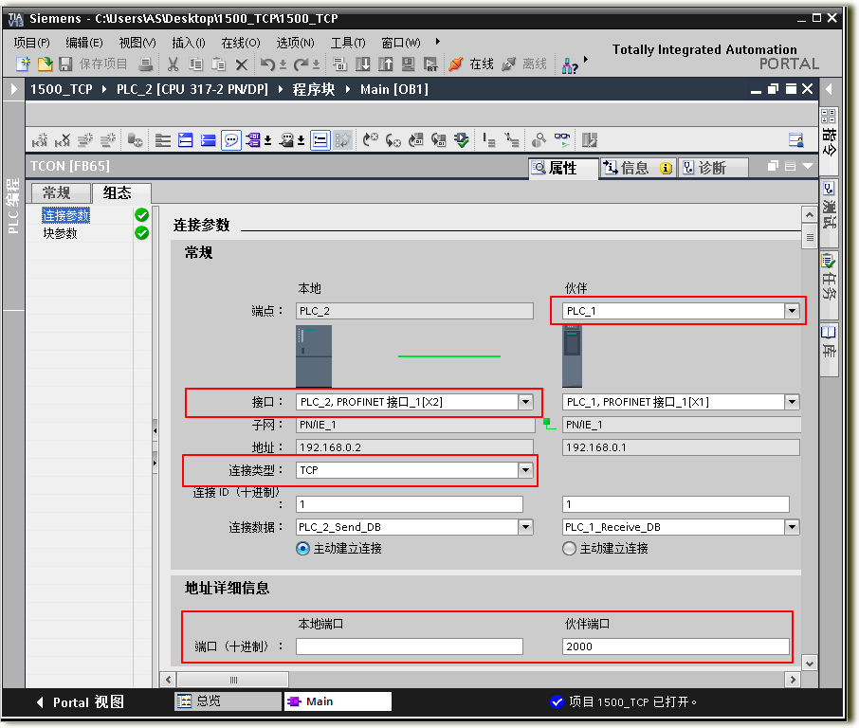The height and width of the screenshot is (728, 859).
Task: Select 连接参数 in the navigation list
Action: [65, 216]
